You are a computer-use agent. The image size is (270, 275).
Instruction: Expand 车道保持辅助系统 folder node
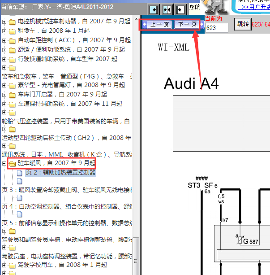[4, 104]
